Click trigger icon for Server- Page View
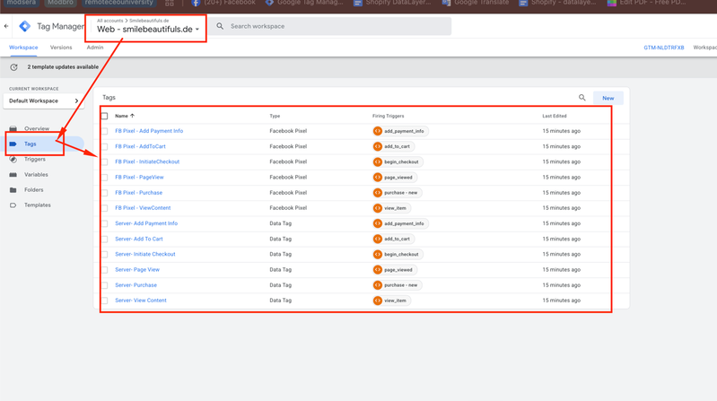 tap(377, 270)
